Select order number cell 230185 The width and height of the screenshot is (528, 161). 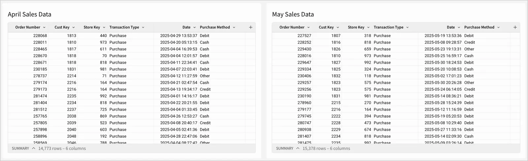pyautogui.click(x=40, y=69)
